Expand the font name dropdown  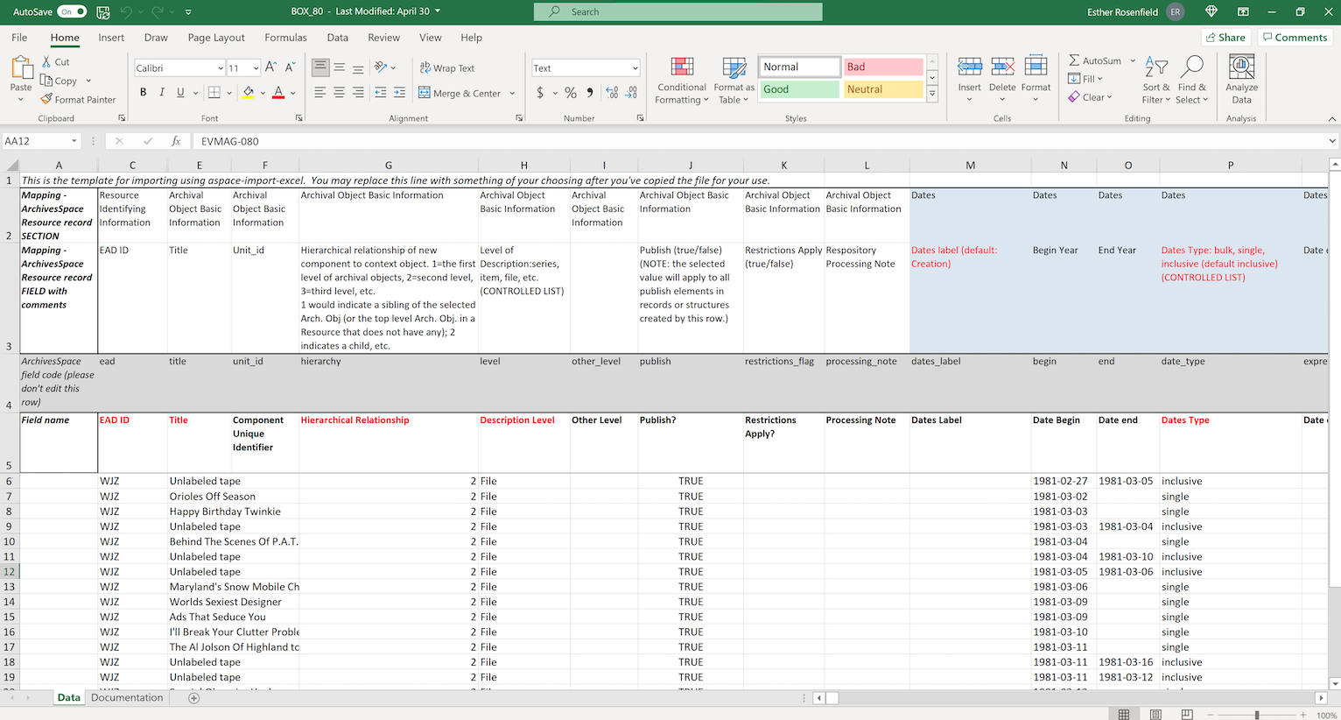coord(220,68)
